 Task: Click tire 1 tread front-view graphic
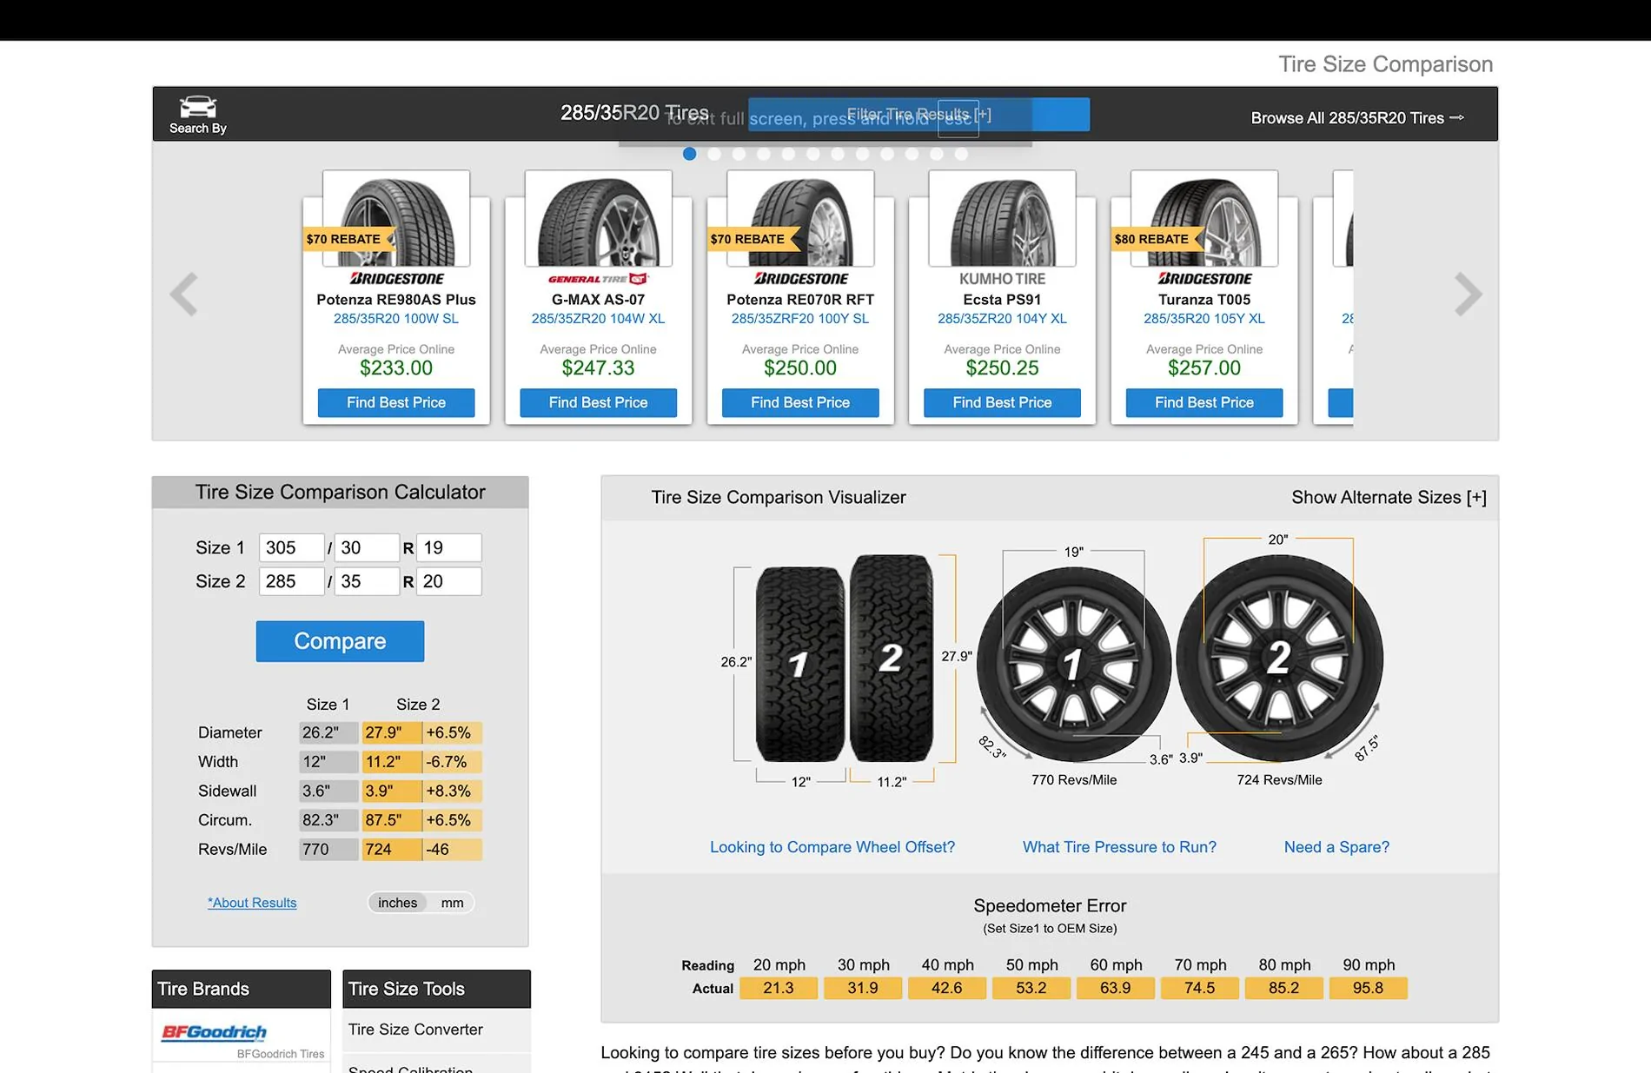[799, 665]
